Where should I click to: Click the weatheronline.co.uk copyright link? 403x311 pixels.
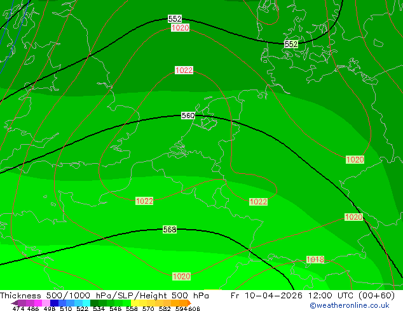click(350, 305)
